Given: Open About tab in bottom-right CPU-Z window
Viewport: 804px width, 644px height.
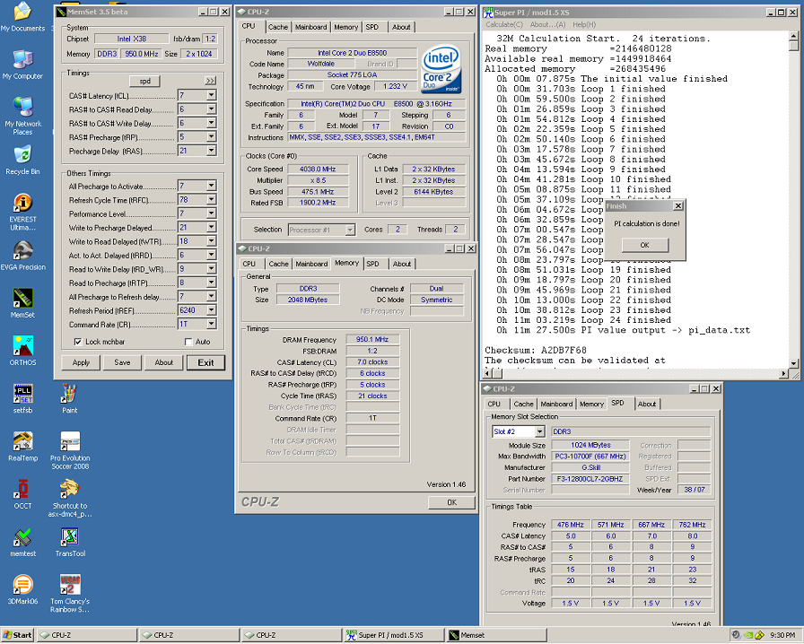Looking at the screenshot, I should click(647, 404).
